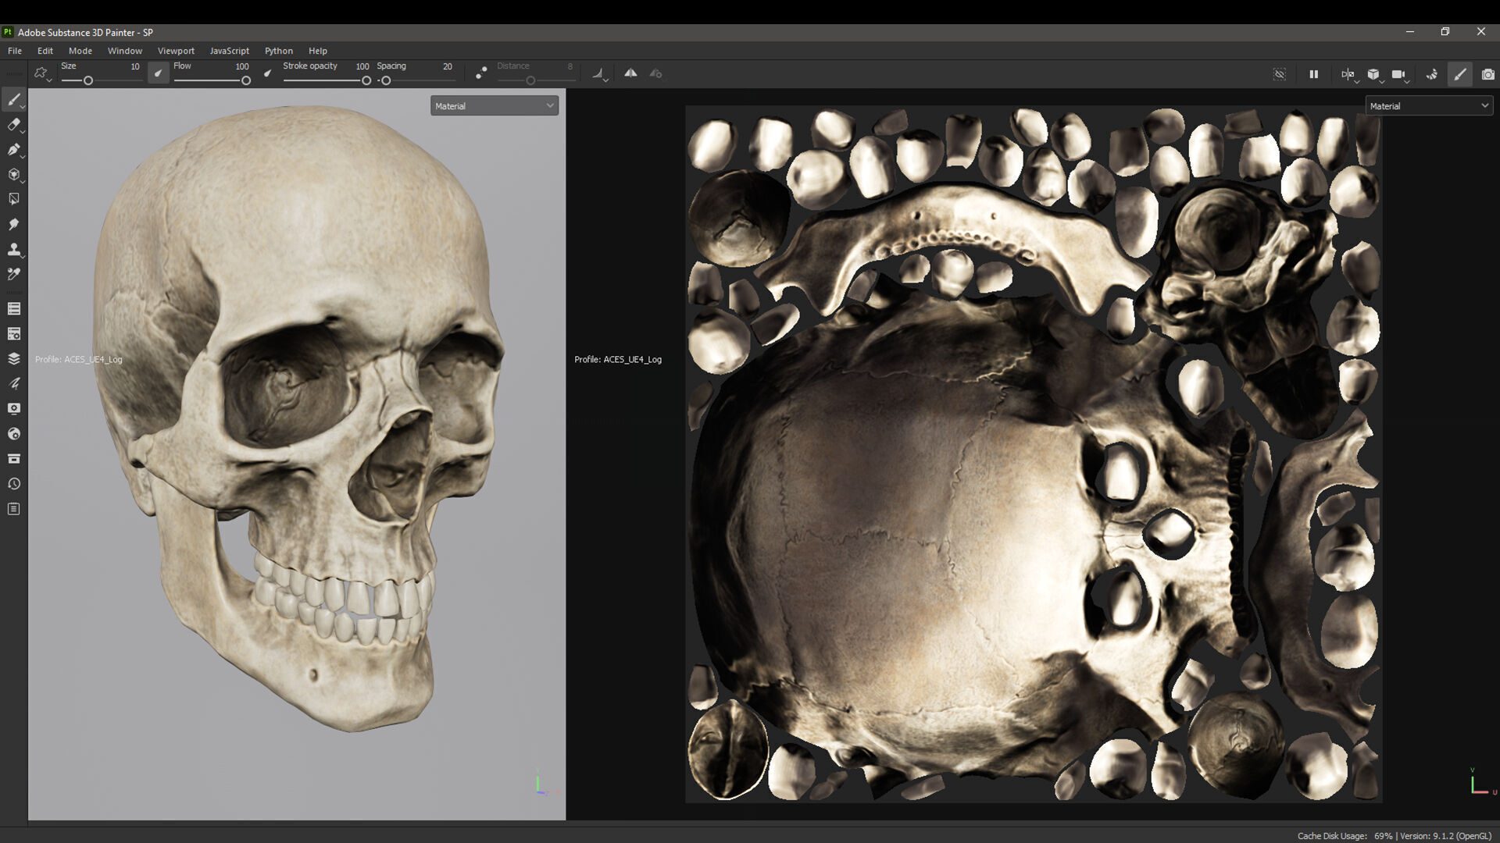Adjust the Lazy mouse Distance slider
This screenshot has width=1500, height=843.
[x=535, y=80]
